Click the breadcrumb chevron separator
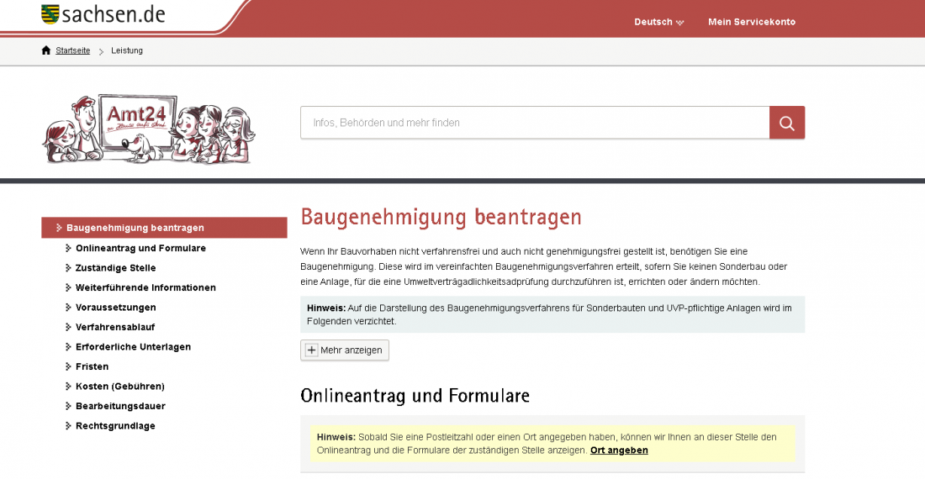Screen dimensions: 925x479 tap(101, 51)
